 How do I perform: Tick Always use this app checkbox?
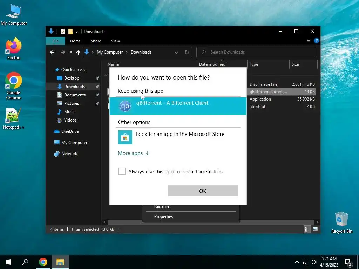(x=122, y=171)
